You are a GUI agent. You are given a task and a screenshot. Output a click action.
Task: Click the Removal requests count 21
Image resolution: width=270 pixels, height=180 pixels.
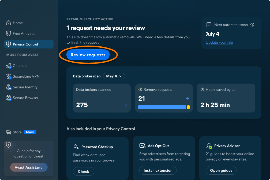[141, 99]
